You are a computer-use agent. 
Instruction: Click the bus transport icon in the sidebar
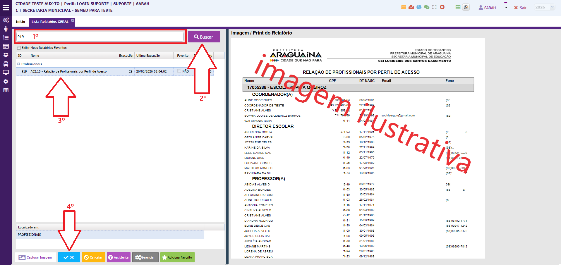tap(6, 64)
